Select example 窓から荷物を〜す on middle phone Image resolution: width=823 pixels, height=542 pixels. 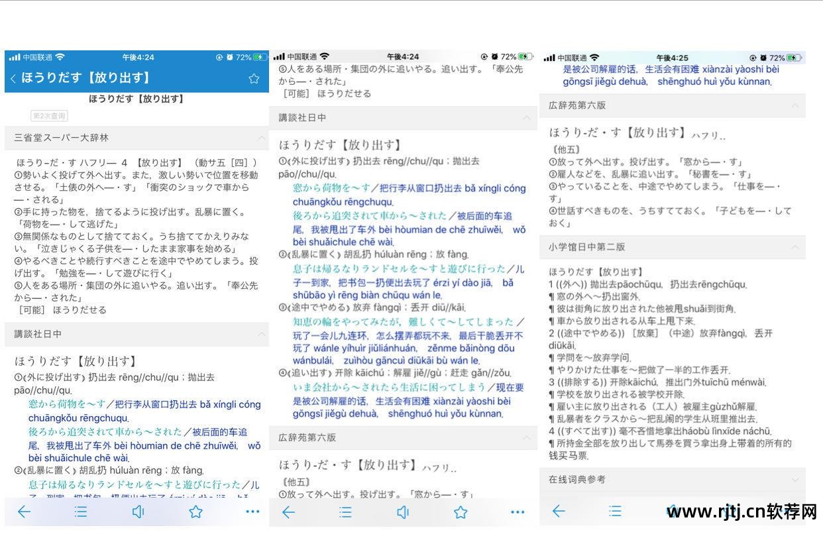[x=332, y=188]
